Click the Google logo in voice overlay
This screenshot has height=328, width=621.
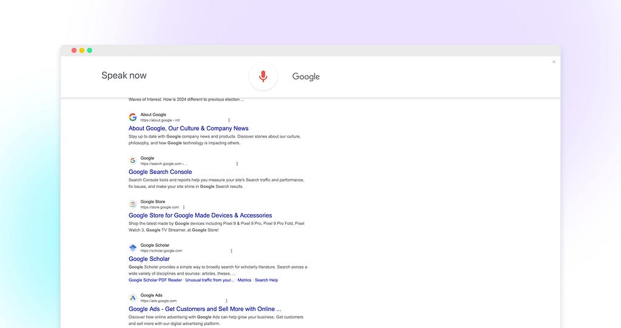click(x=306, y=76)
